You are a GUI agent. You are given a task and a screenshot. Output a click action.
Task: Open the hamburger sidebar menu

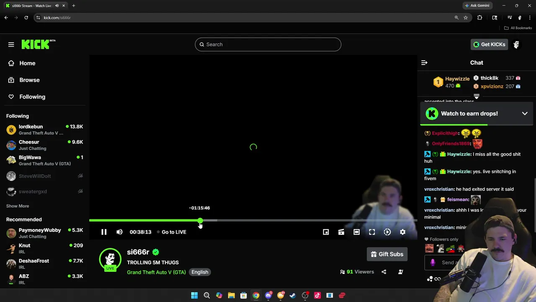click(11, 44)
